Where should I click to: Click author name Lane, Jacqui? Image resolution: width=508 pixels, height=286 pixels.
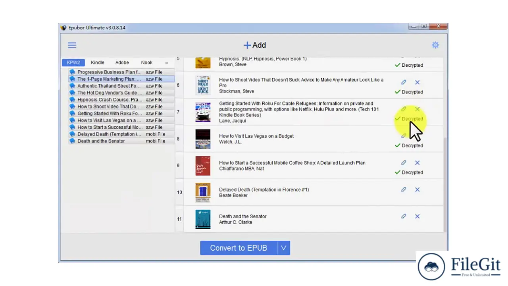point(233,121)
